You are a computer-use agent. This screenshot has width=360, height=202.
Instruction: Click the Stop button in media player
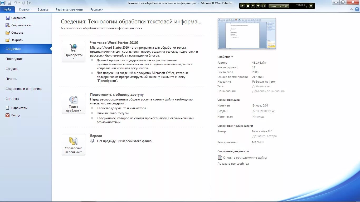pyautogui.click(x=248, y=6)
